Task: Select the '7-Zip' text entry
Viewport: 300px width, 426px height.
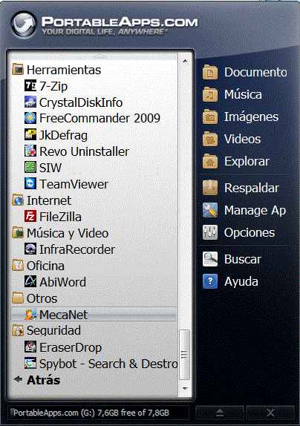Action: 53,86
